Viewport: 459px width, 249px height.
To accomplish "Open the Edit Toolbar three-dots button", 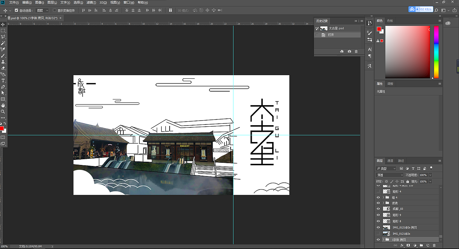I will (3, 118).
